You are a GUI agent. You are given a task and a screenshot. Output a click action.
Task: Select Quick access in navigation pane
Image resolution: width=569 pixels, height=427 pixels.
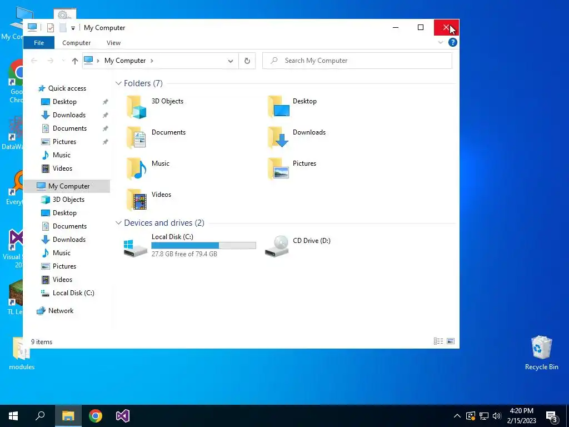[x=67, y=88]
